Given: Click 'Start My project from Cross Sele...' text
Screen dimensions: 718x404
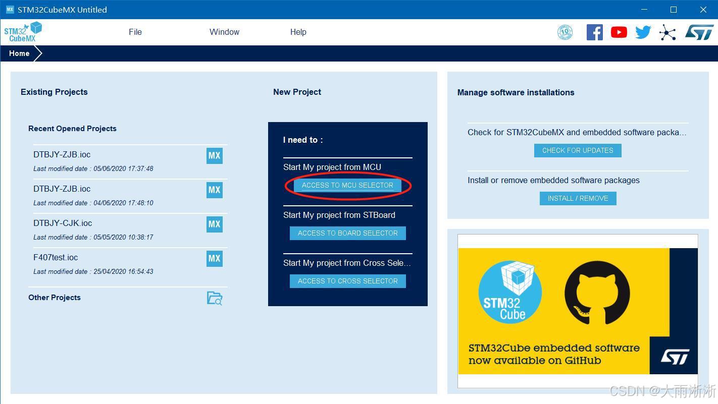Looking at the screenshot, I should 347,263.
